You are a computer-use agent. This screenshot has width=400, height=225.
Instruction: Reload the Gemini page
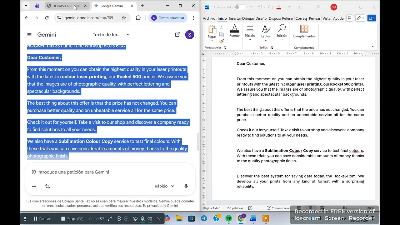(47, 18)
